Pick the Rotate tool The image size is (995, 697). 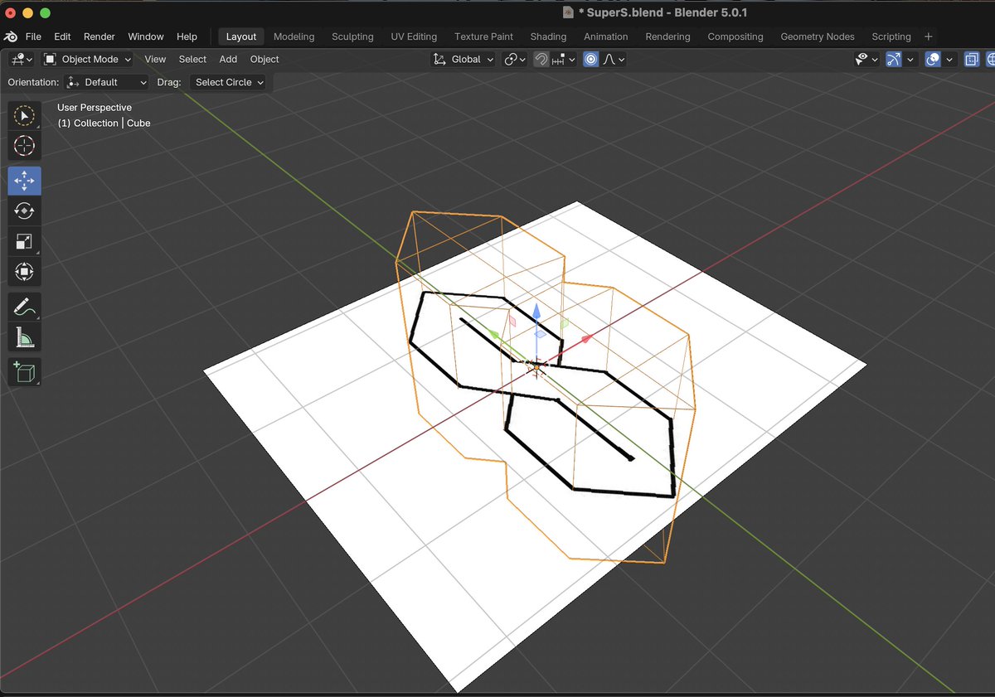(x=24, y=211)
